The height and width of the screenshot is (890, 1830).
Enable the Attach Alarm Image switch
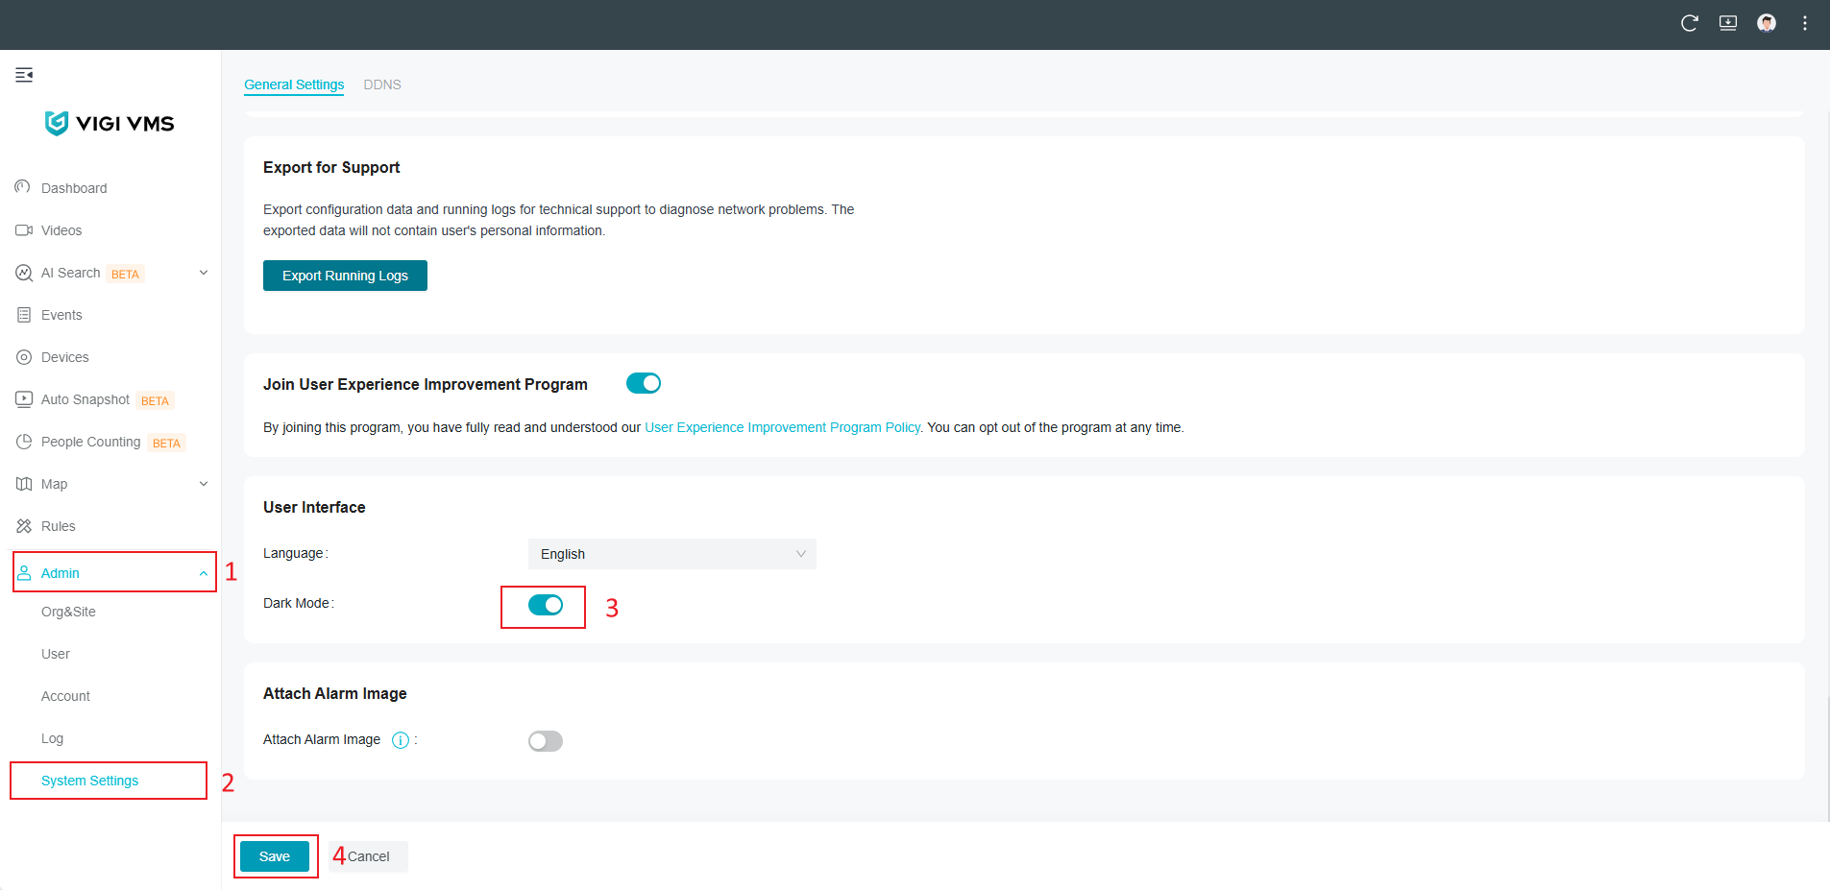click(x=546, y=741)
